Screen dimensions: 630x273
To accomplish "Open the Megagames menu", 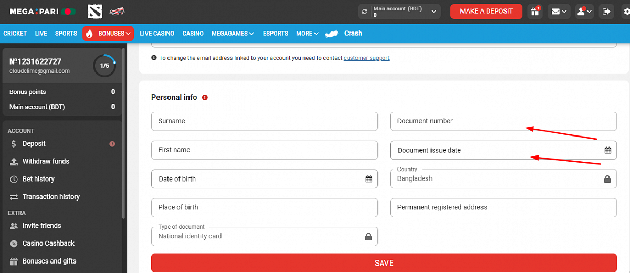I will (x=233, y=34).
